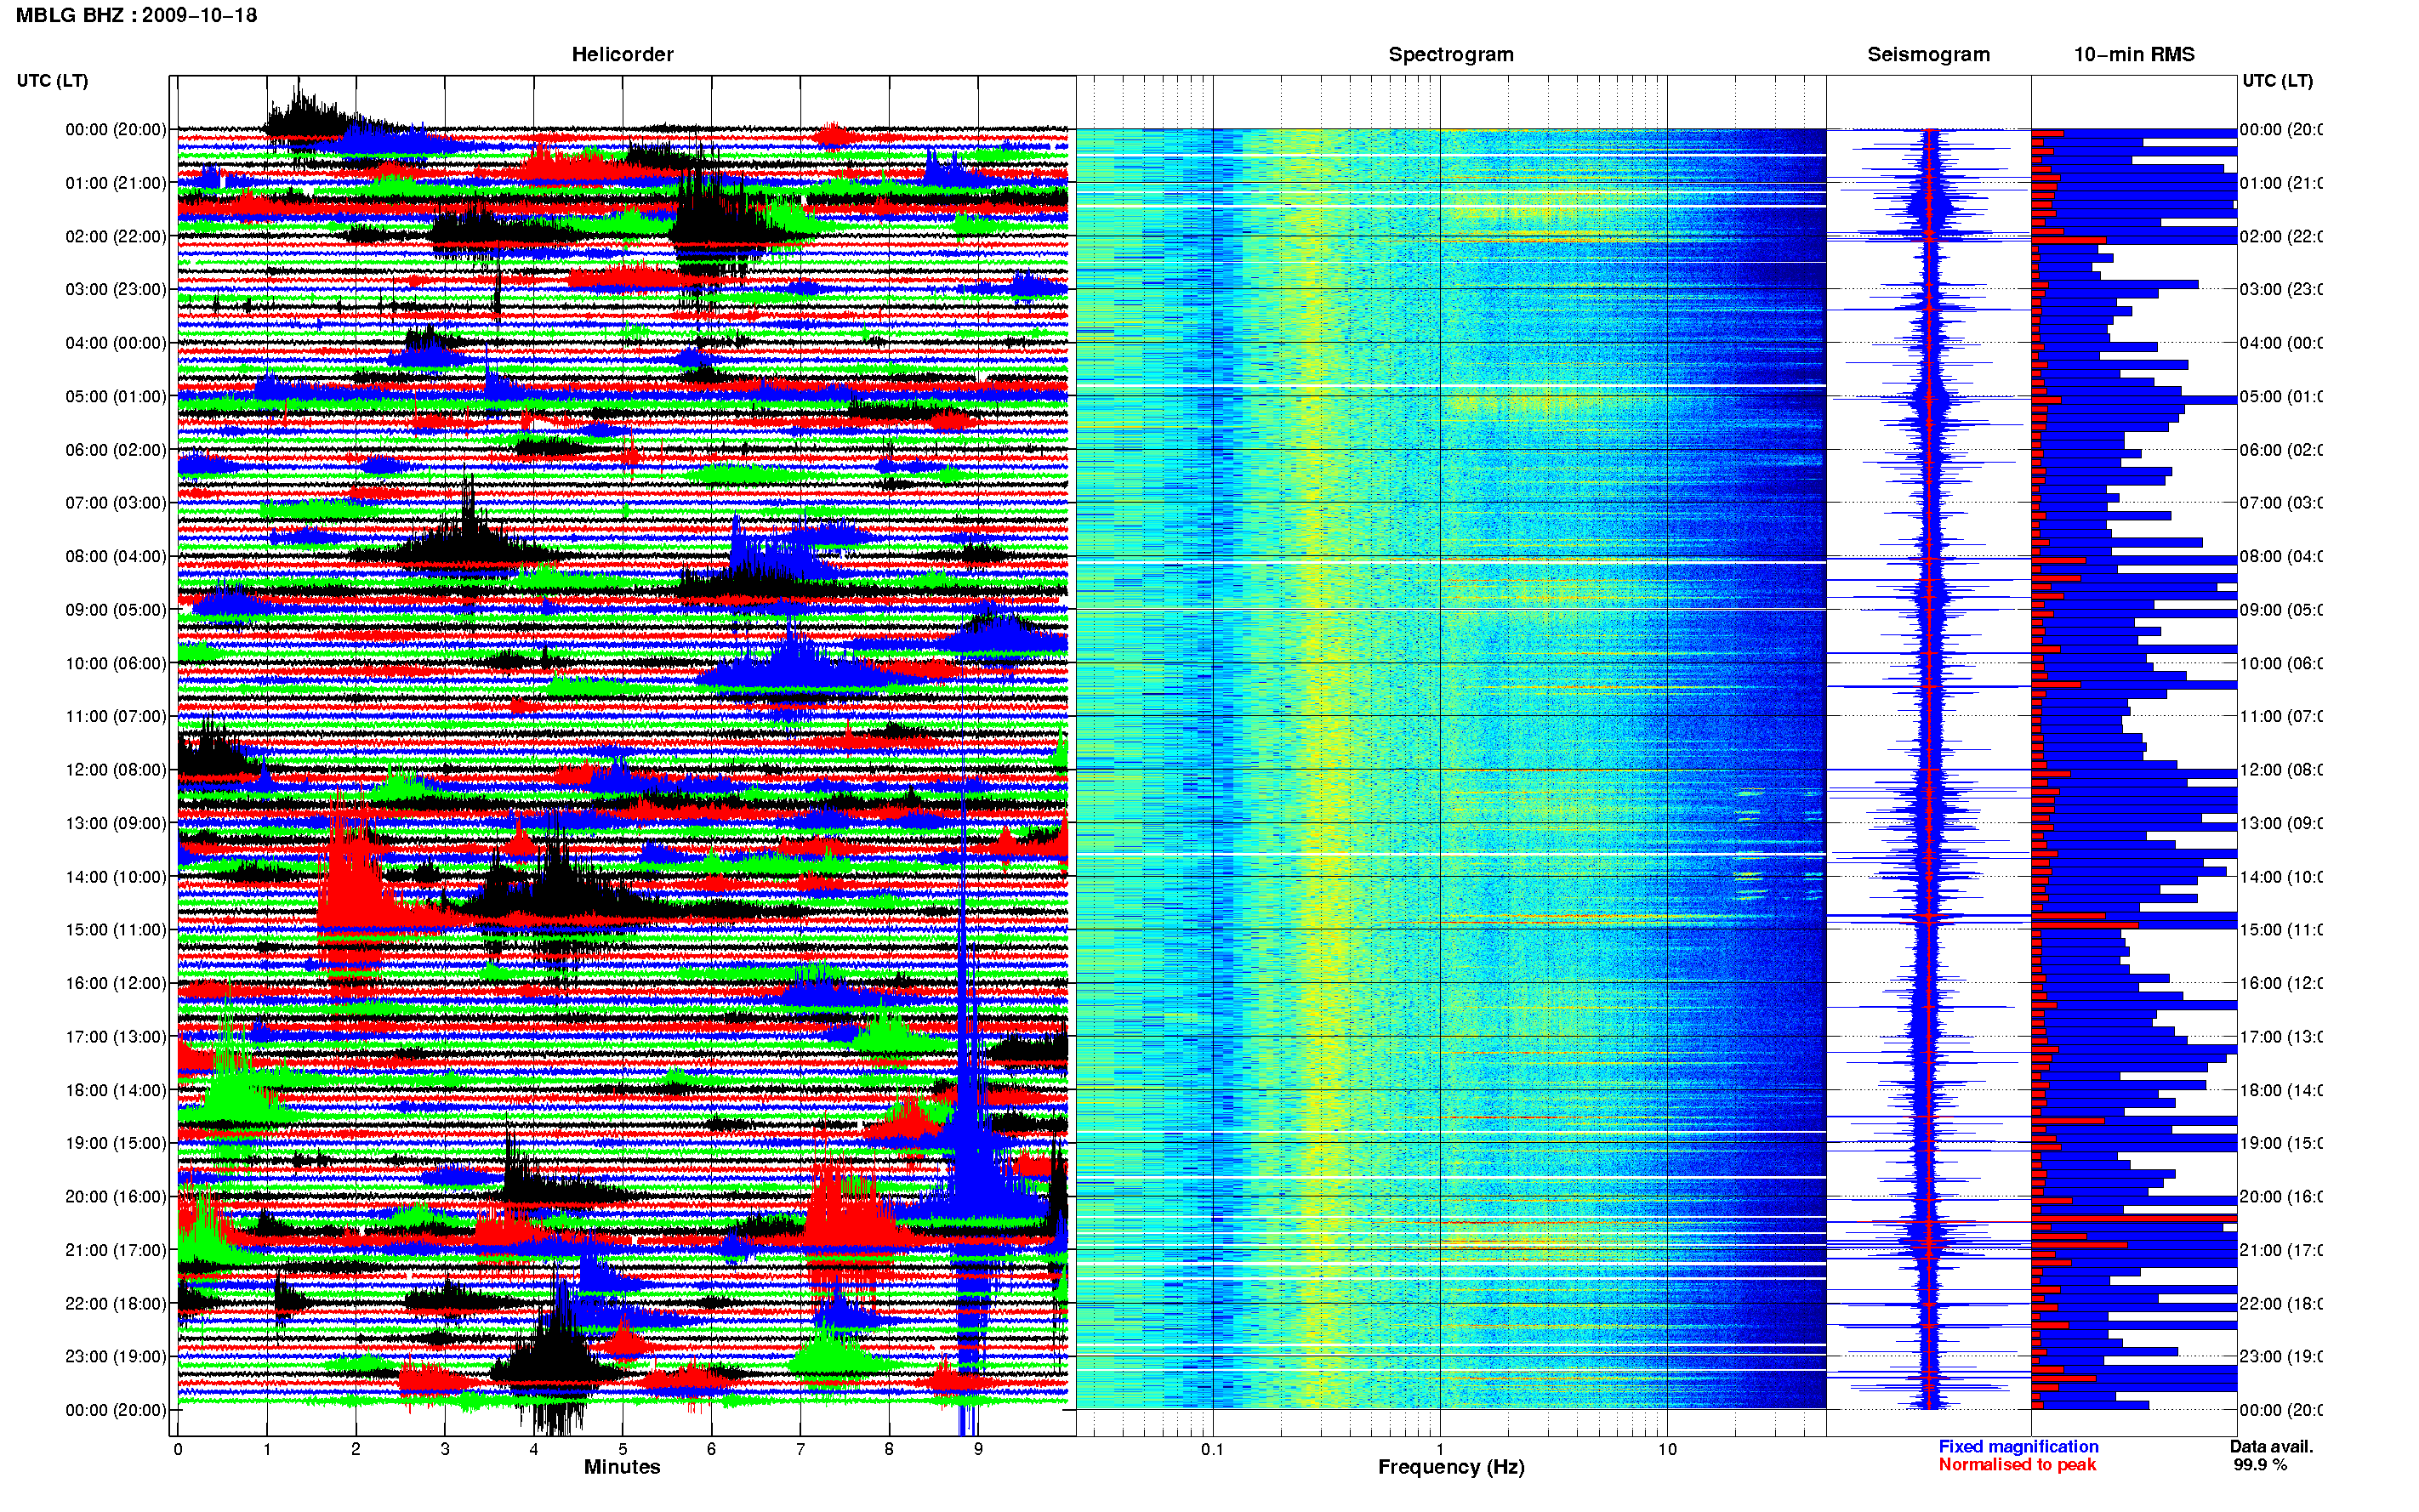Click right-side time label at the 05:00 row
This screenshot has height=1512, width=2419.
point(2281,396)
